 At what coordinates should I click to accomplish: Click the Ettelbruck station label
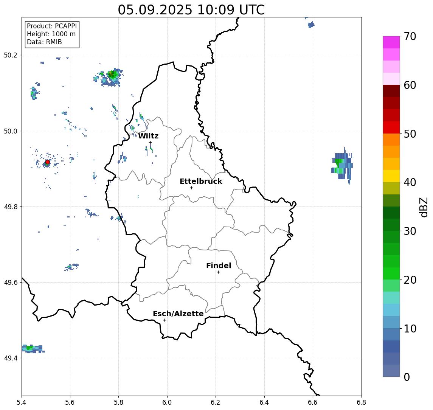point(201,181)
